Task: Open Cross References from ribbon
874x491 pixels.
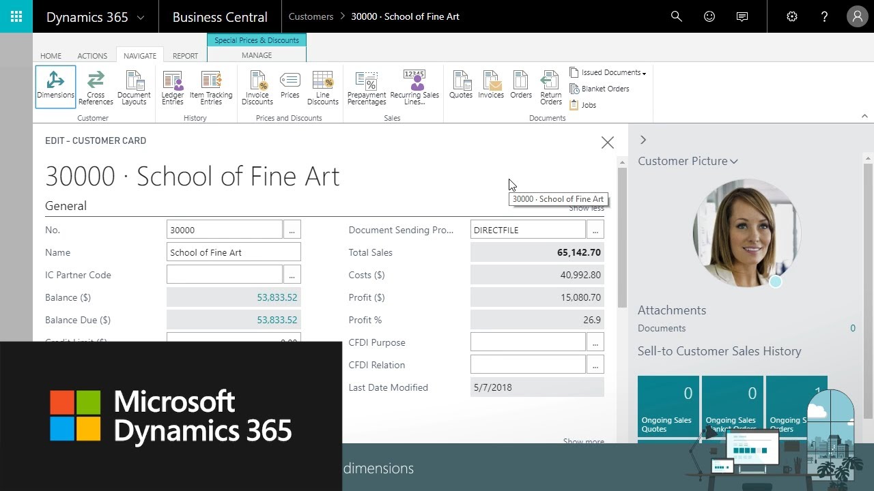Action: (96, 88)
